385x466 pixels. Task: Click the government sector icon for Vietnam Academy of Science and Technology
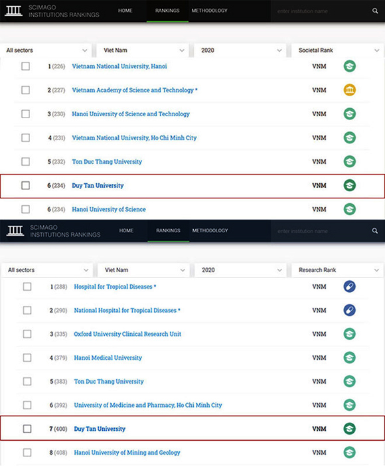(350, 90)
